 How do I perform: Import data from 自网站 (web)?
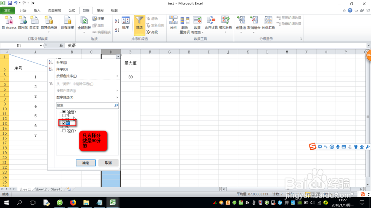(23, 23)
